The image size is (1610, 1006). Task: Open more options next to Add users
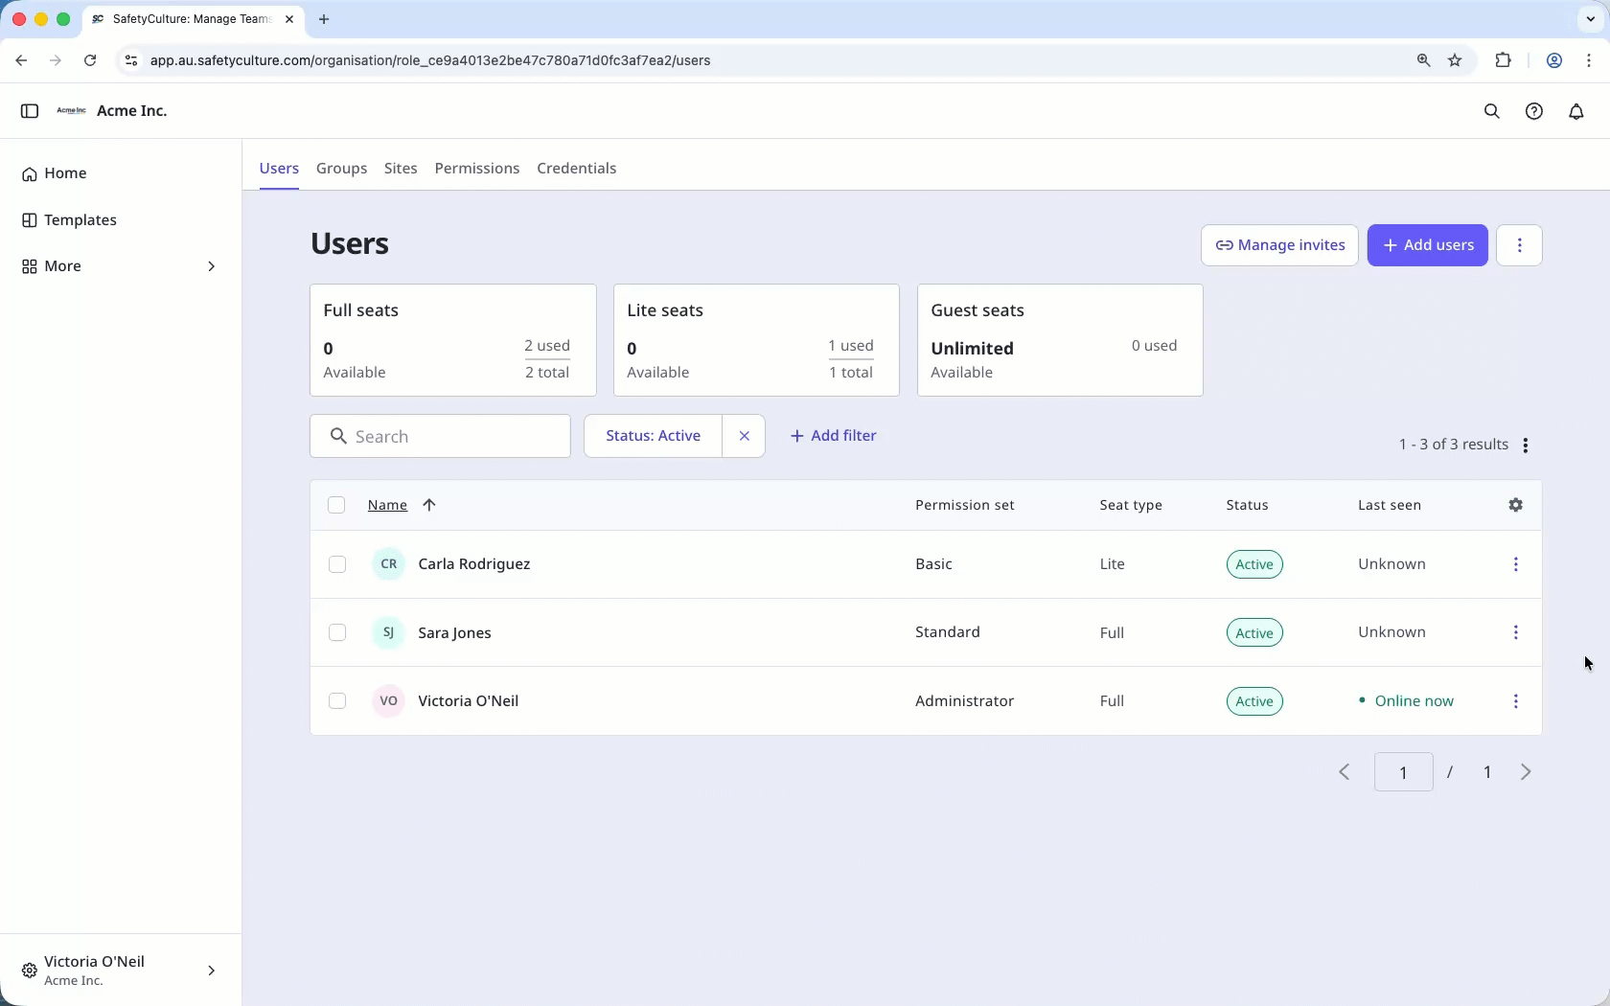tap(1519, 245)
